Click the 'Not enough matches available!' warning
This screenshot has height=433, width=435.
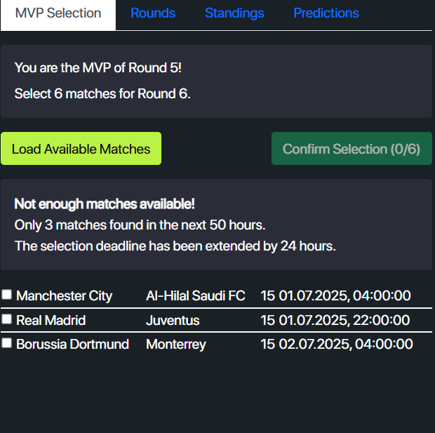(105, 204)
